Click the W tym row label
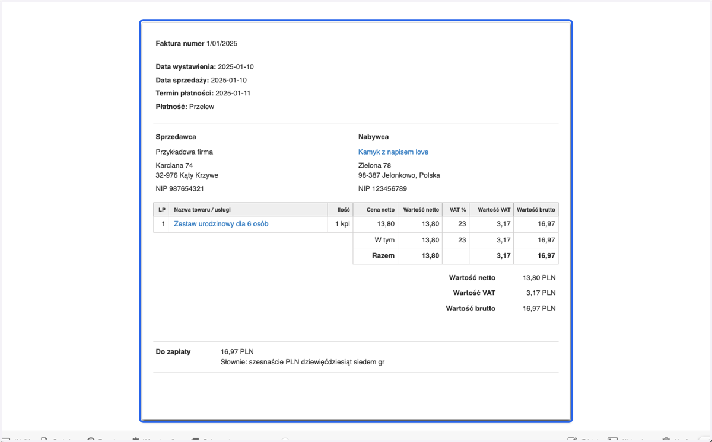Image resolution: width=712 pixels, height=442 pixels. click(384, 240)
